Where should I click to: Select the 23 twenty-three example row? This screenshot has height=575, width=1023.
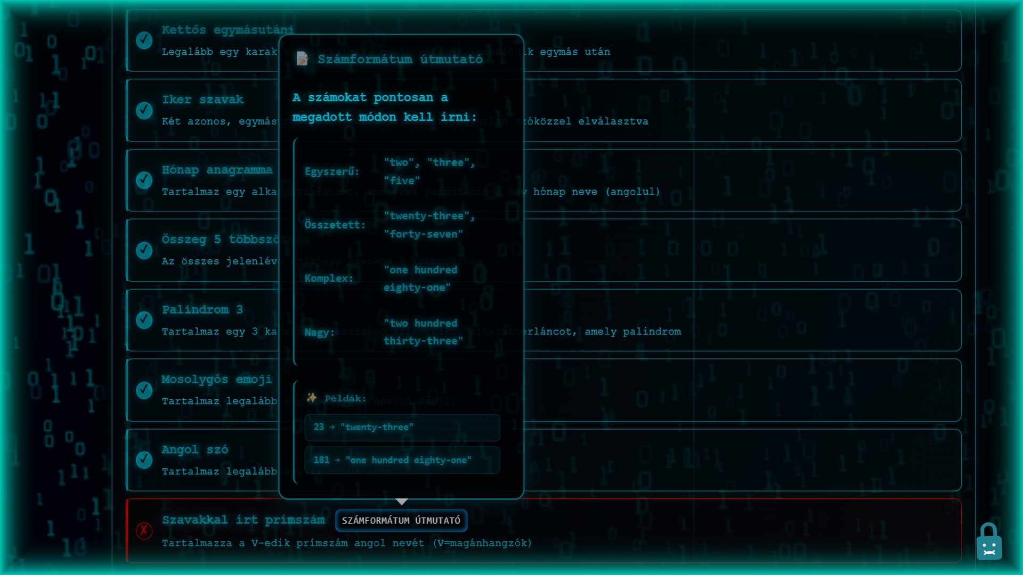402,427
